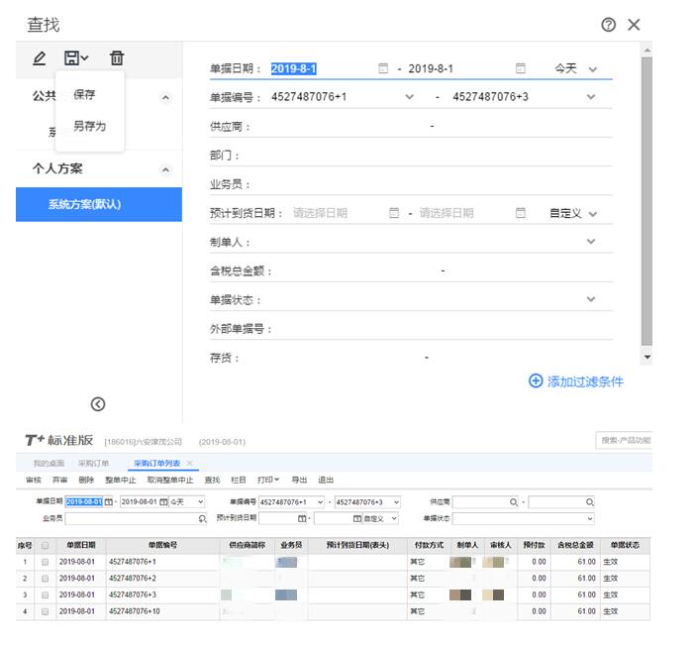Open the help question mark icon
The width and height of the screenshot is (697, 645).
point(608,25)
